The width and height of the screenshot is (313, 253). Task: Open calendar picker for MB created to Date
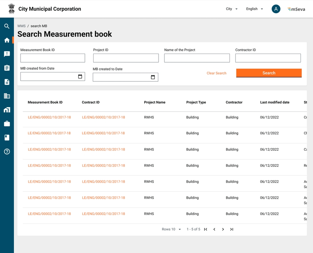(153, 77)
